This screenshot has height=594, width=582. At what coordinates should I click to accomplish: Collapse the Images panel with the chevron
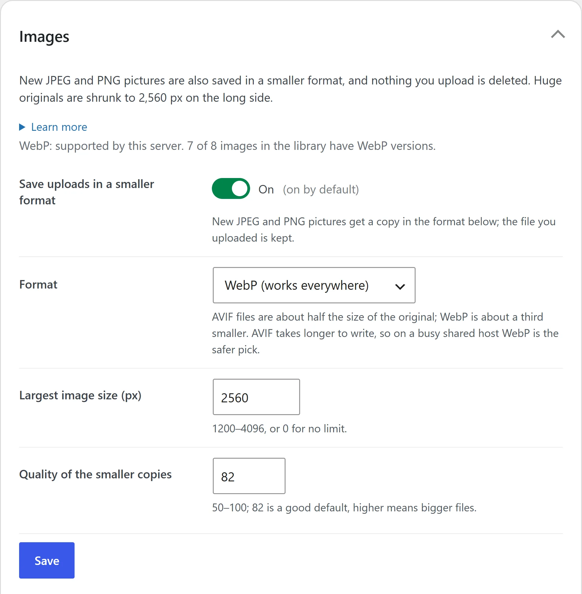558,34
